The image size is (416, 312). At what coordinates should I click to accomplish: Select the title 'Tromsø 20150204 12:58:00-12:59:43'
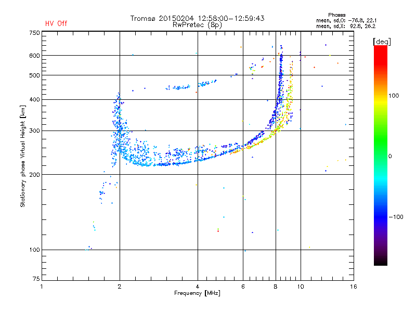pyautogui.click(x=197, y=18)
